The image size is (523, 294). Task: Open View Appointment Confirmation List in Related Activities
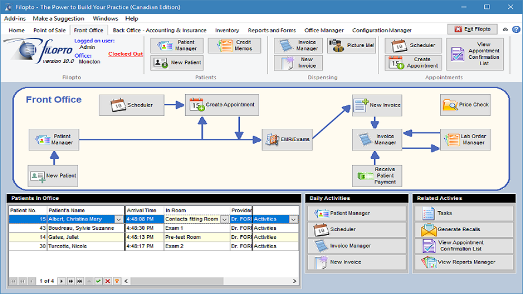pyautogui.click(x=464, y=246)
